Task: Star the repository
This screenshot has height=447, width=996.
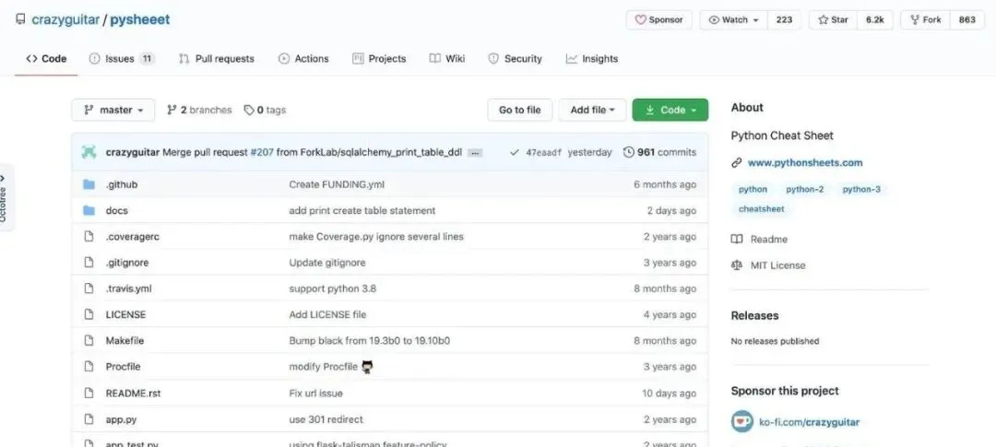Action: point(833,19)
